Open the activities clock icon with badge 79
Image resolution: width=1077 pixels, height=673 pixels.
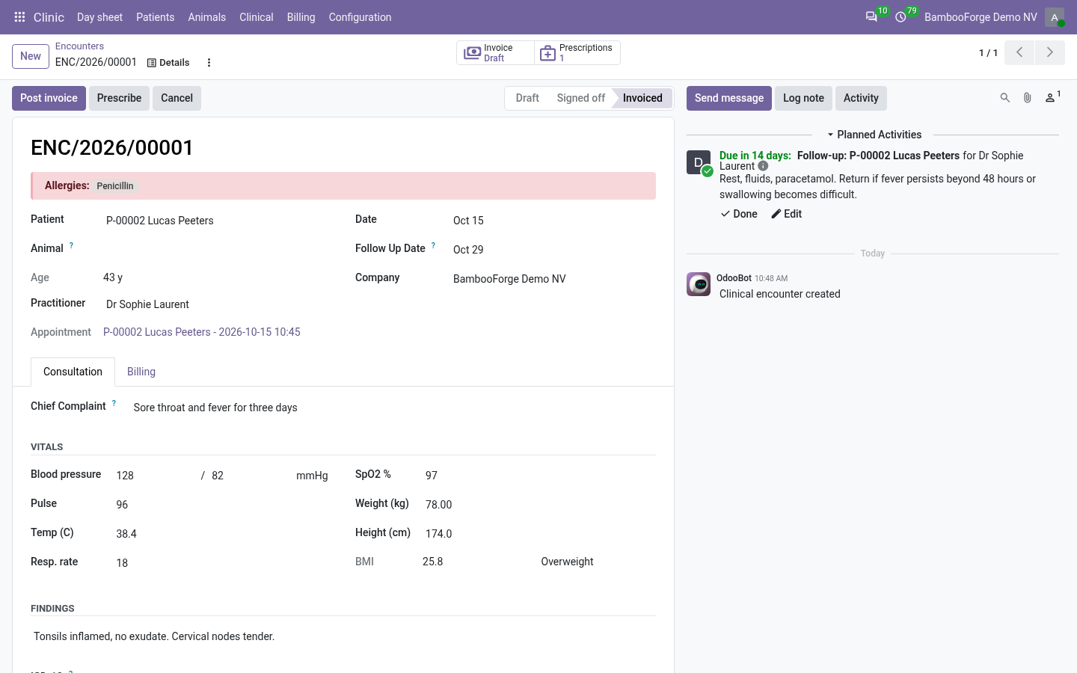pyautogui.click(x=901, y=17)
